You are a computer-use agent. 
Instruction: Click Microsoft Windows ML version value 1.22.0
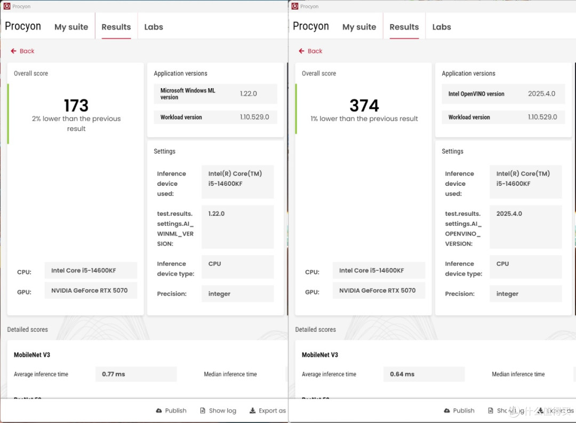click(x=249, y=94)
